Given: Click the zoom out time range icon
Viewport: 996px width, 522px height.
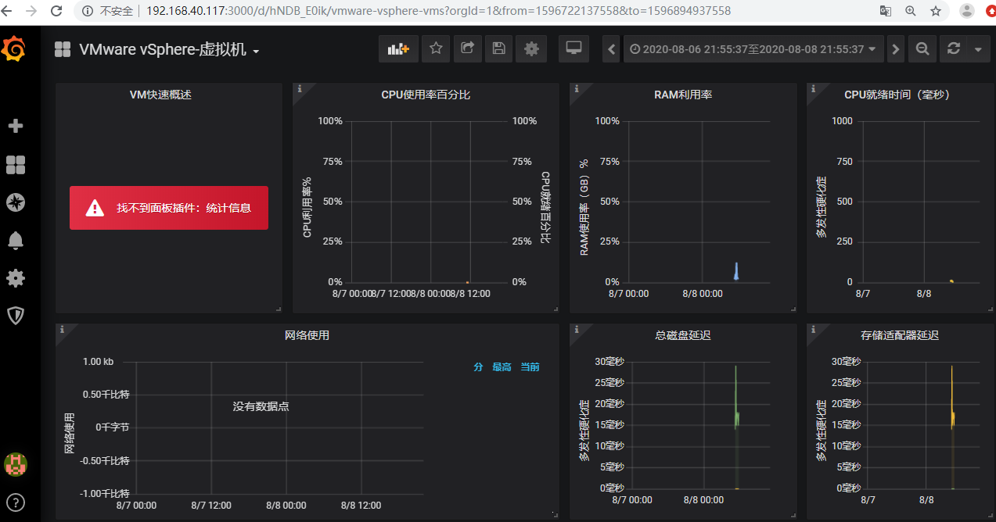Looking at the screenshot, I should click(x=922, y=48).
